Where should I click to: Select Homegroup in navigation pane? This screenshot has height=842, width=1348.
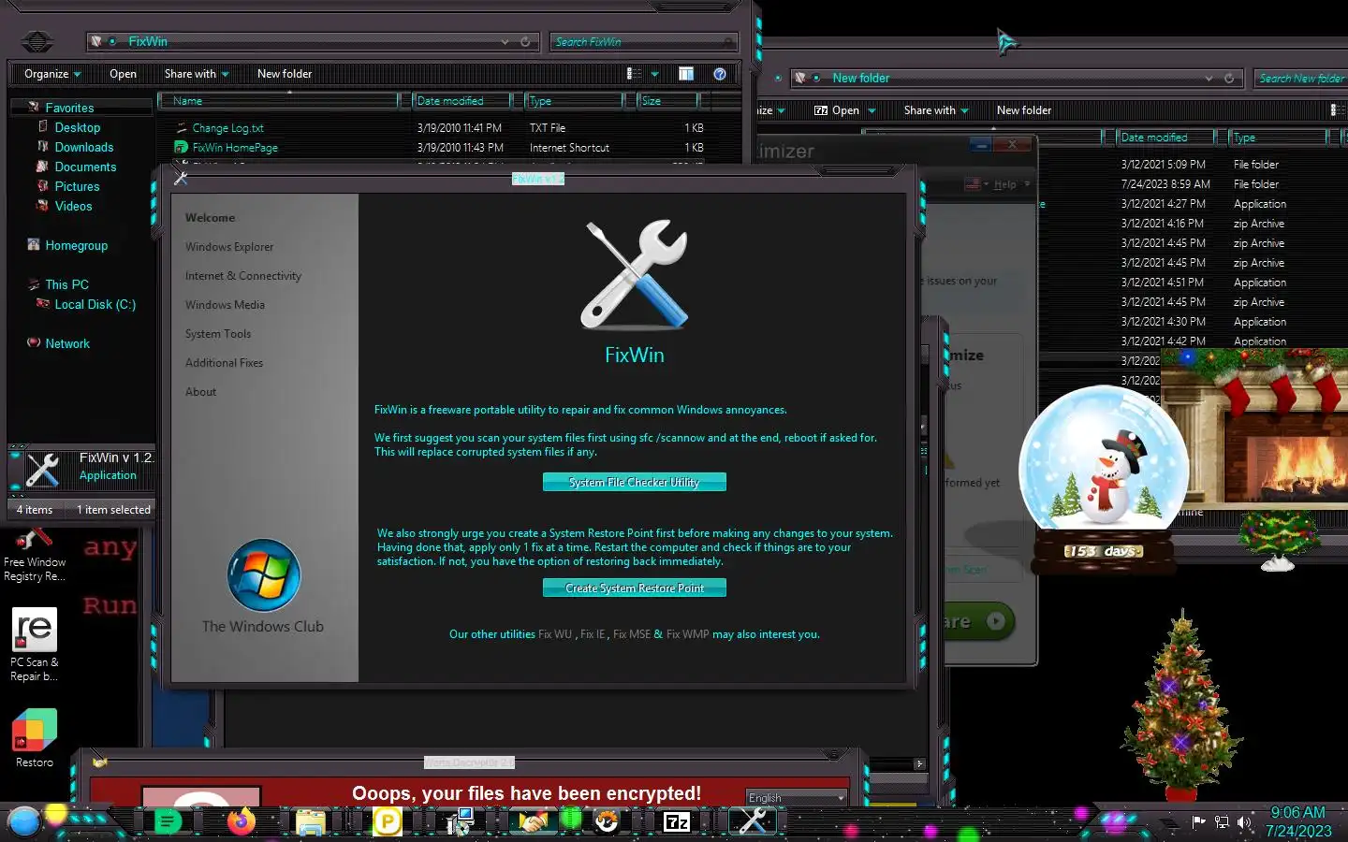tap(76, 245)
